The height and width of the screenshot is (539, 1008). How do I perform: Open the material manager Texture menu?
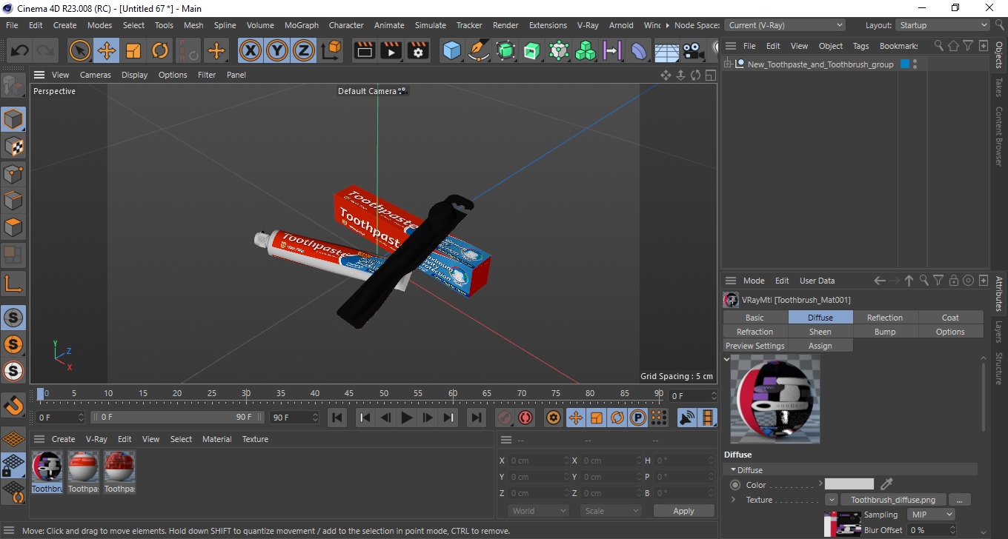pyautogui.click(x=255, y=439)
